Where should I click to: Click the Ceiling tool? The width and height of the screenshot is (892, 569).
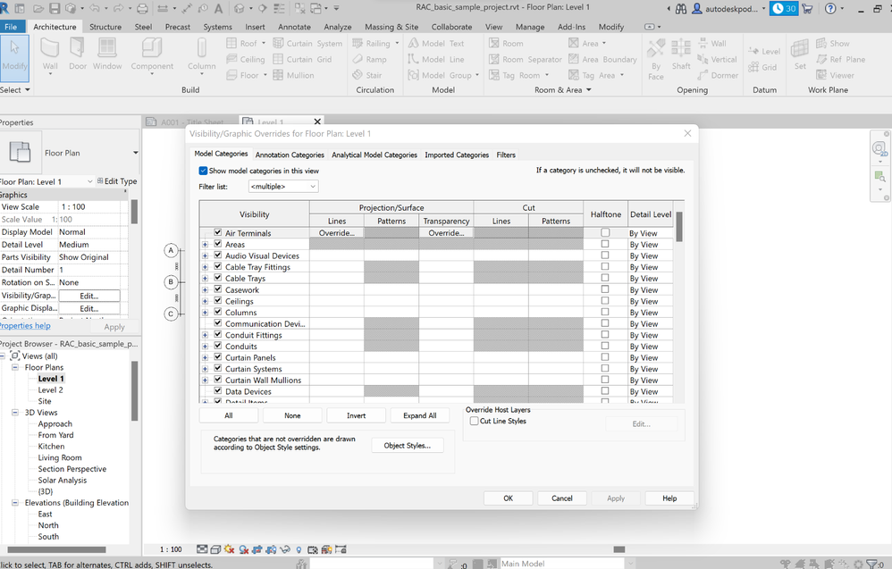(x=245, y=59)
